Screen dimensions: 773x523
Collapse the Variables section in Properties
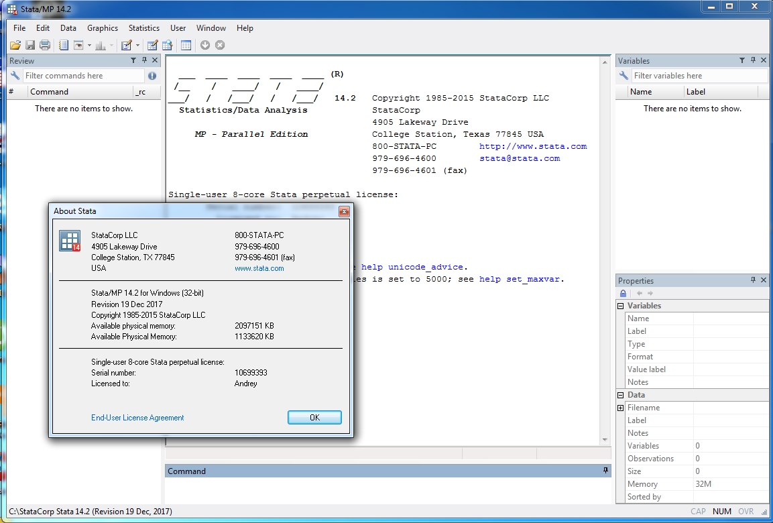pyautogui.click(x=621, y=306)
